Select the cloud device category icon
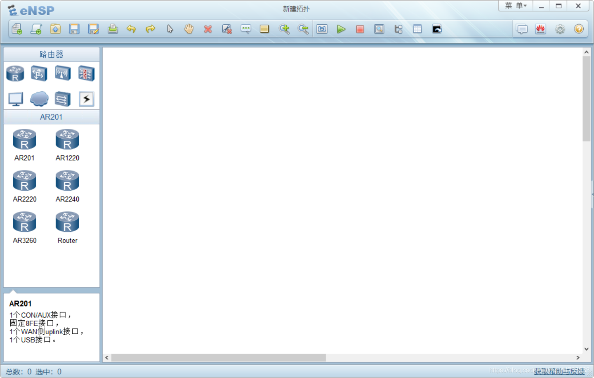Image resolution: width=594 pixels, height=378 pixels. click(x=39, y=99)
